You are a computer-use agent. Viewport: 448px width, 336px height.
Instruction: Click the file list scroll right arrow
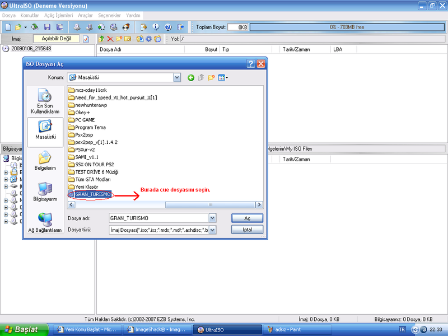click(259, 204)
